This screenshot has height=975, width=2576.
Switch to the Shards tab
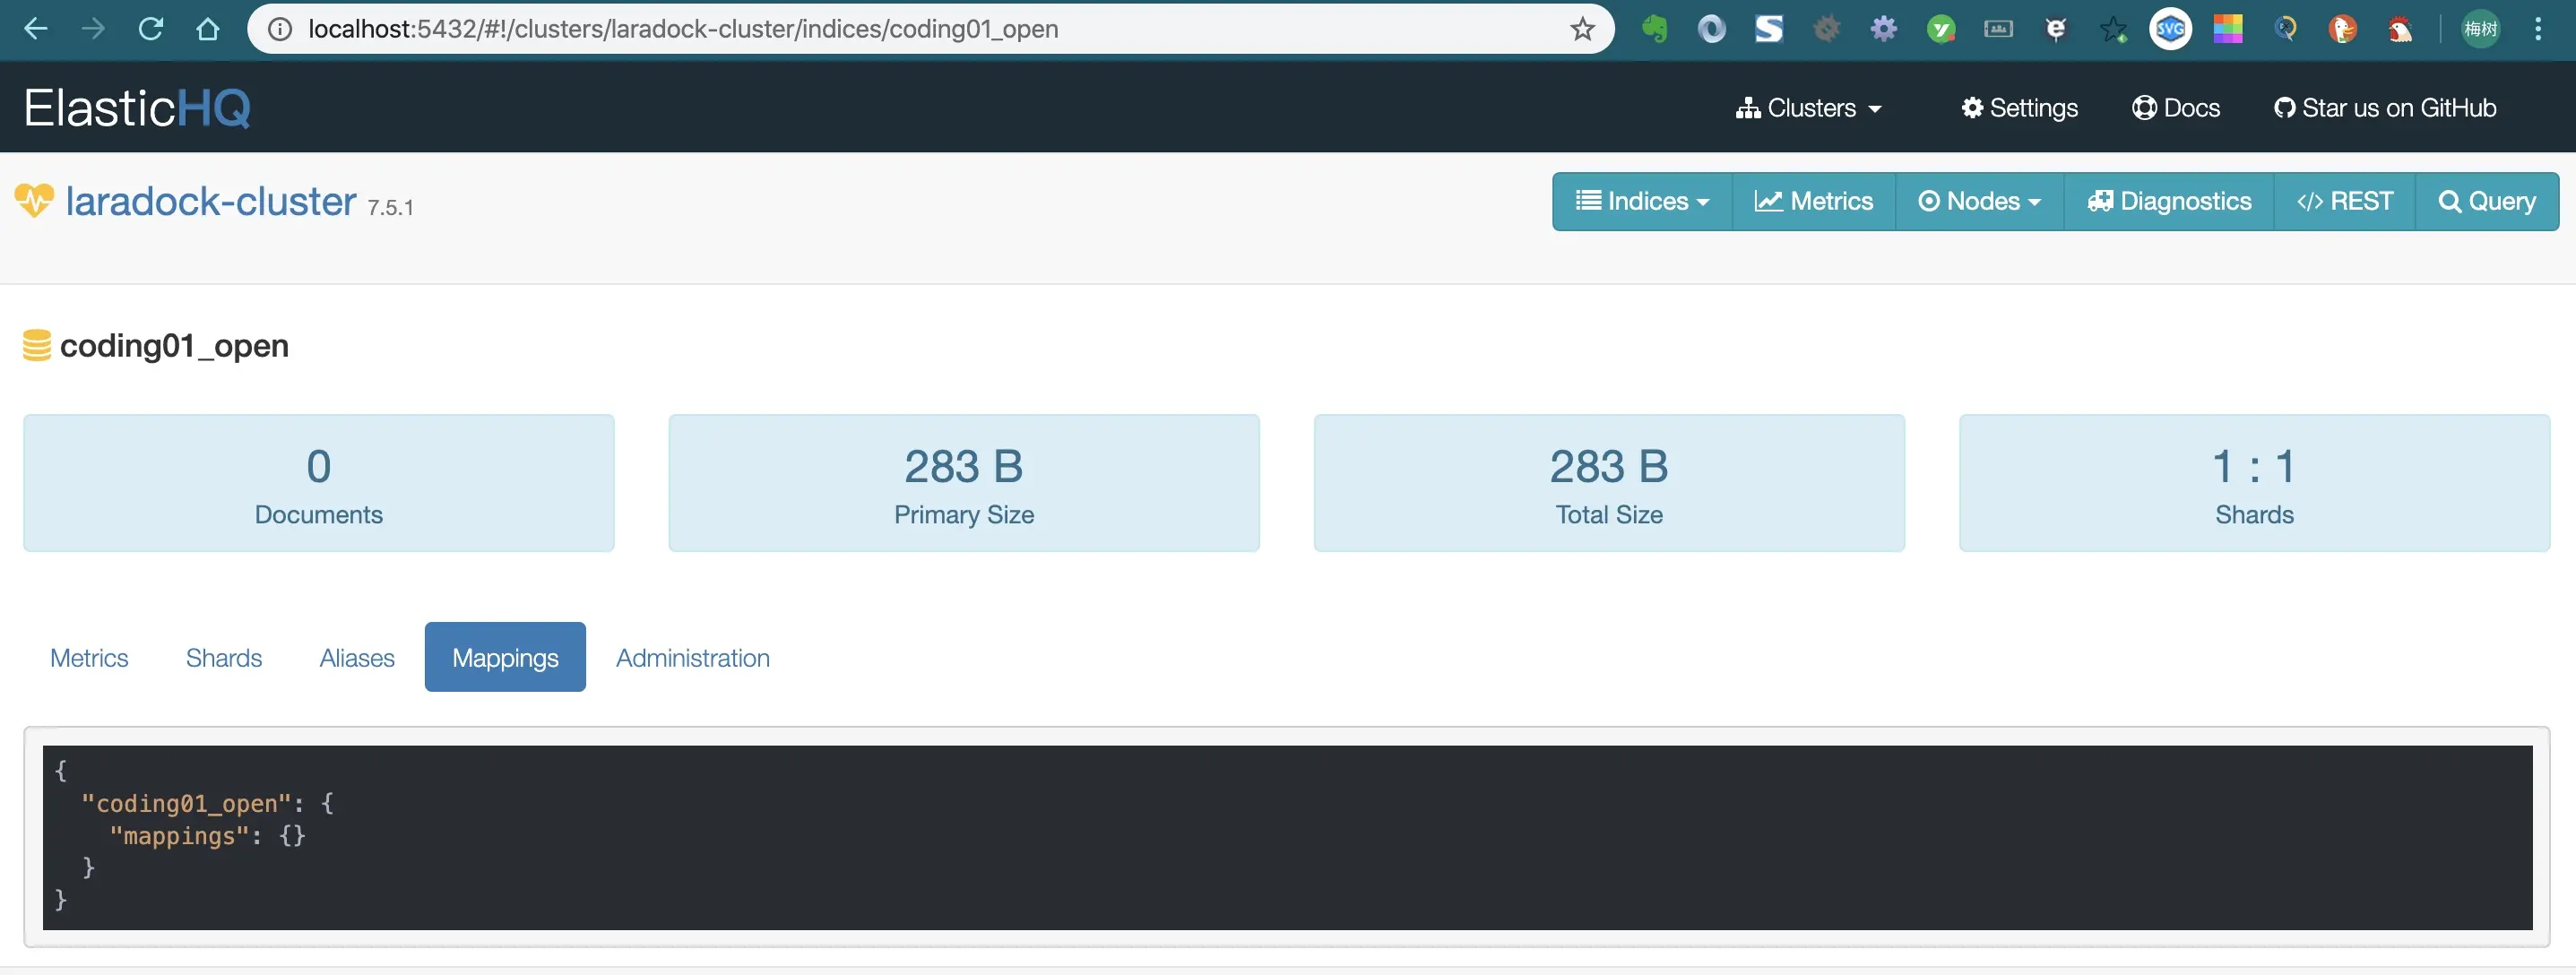click(224, 657)
